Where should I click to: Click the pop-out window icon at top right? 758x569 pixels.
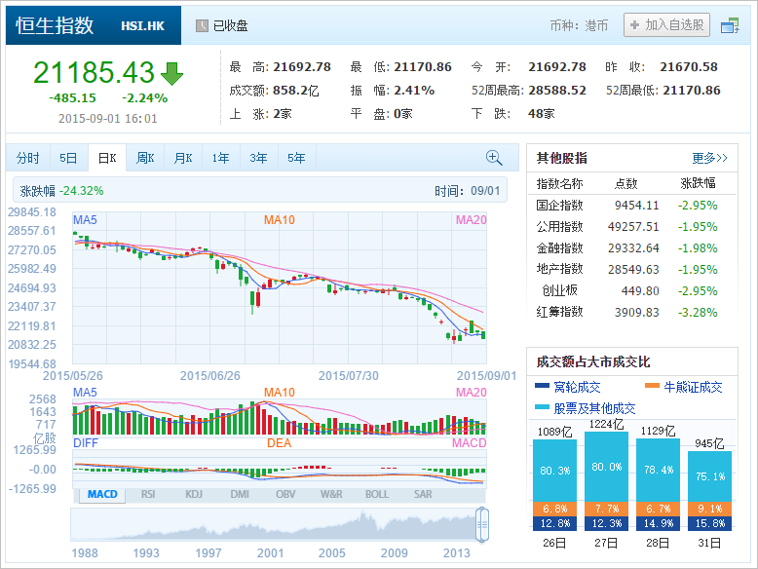tap(730, 25)
